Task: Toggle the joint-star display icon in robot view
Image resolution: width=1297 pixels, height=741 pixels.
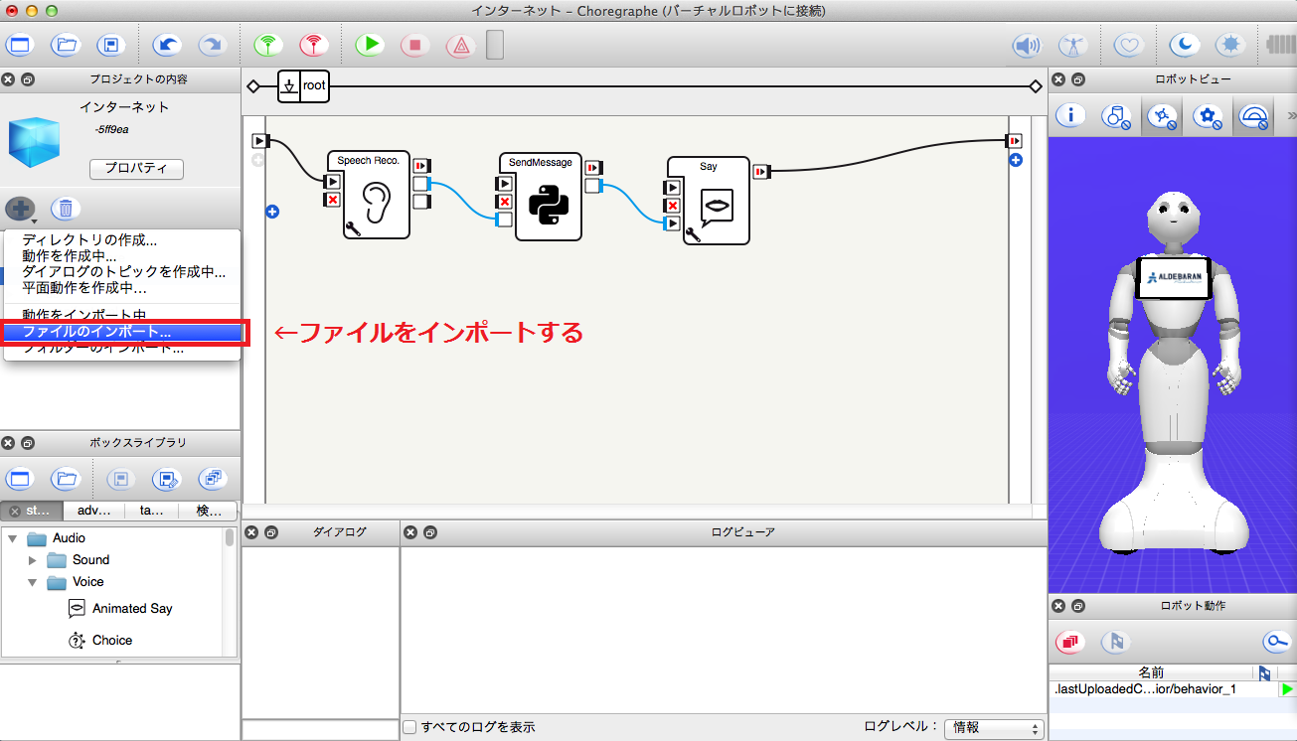Action: click(x=1162, y=117)
